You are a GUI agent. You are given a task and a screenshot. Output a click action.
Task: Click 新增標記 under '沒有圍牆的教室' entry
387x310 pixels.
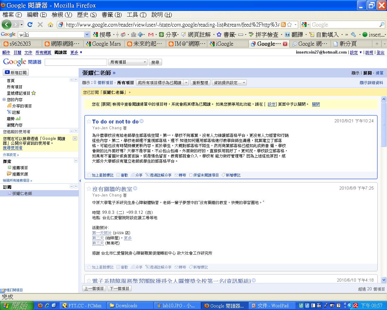(198, 267)
